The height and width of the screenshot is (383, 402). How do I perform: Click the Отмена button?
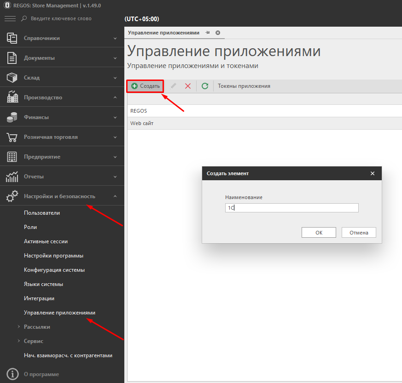click(359, 233)
